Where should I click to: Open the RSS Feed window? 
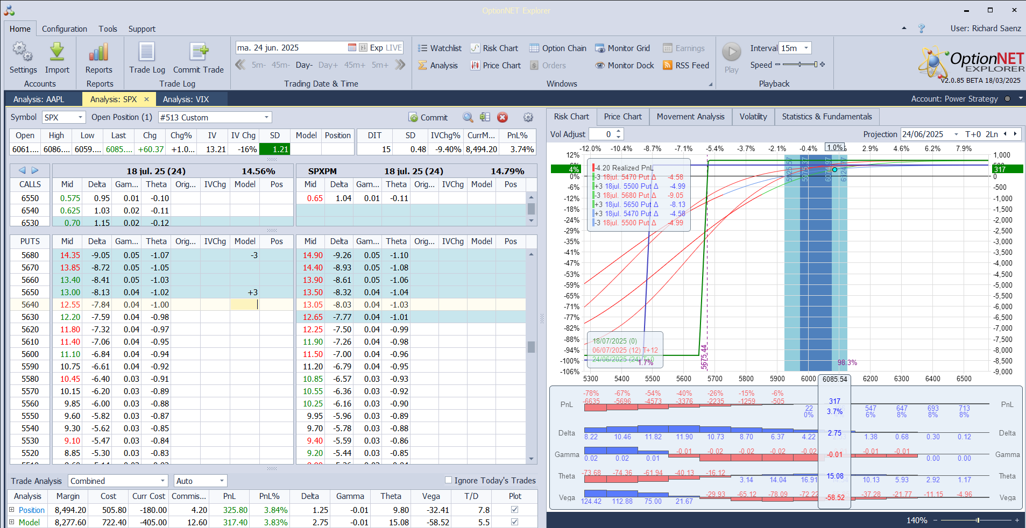686,65
